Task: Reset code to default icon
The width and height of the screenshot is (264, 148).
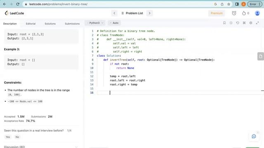Action: coord(238,23)
